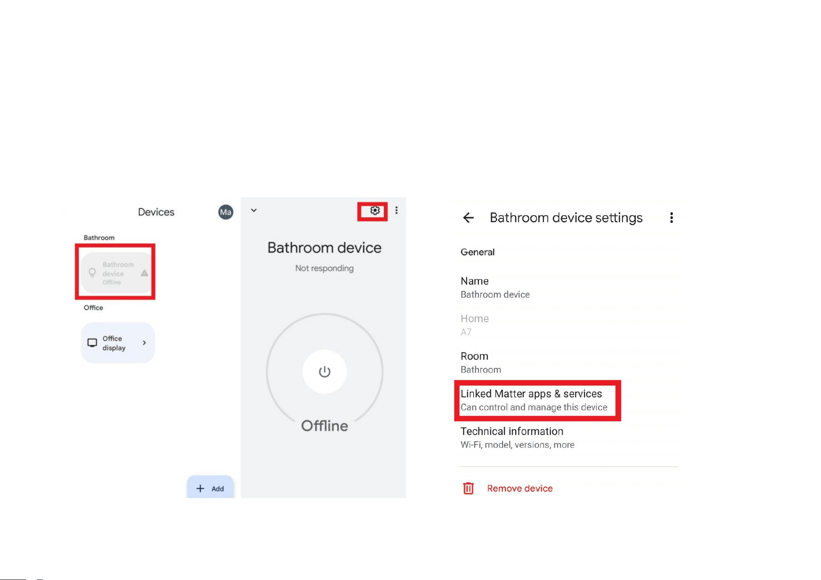Click the Not responding status text
The image size is (821, 580).
(x=325, y=268)
